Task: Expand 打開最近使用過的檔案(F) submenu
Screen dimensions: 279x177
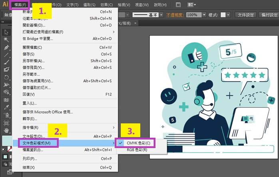Action: coord(114,32)
